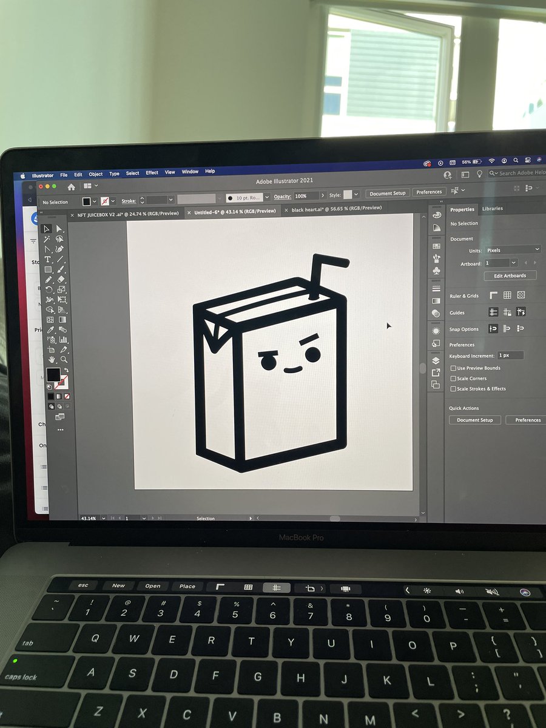Toggle smart guides icon
This screenshot has width=546, height=728.
click(521, 312)
